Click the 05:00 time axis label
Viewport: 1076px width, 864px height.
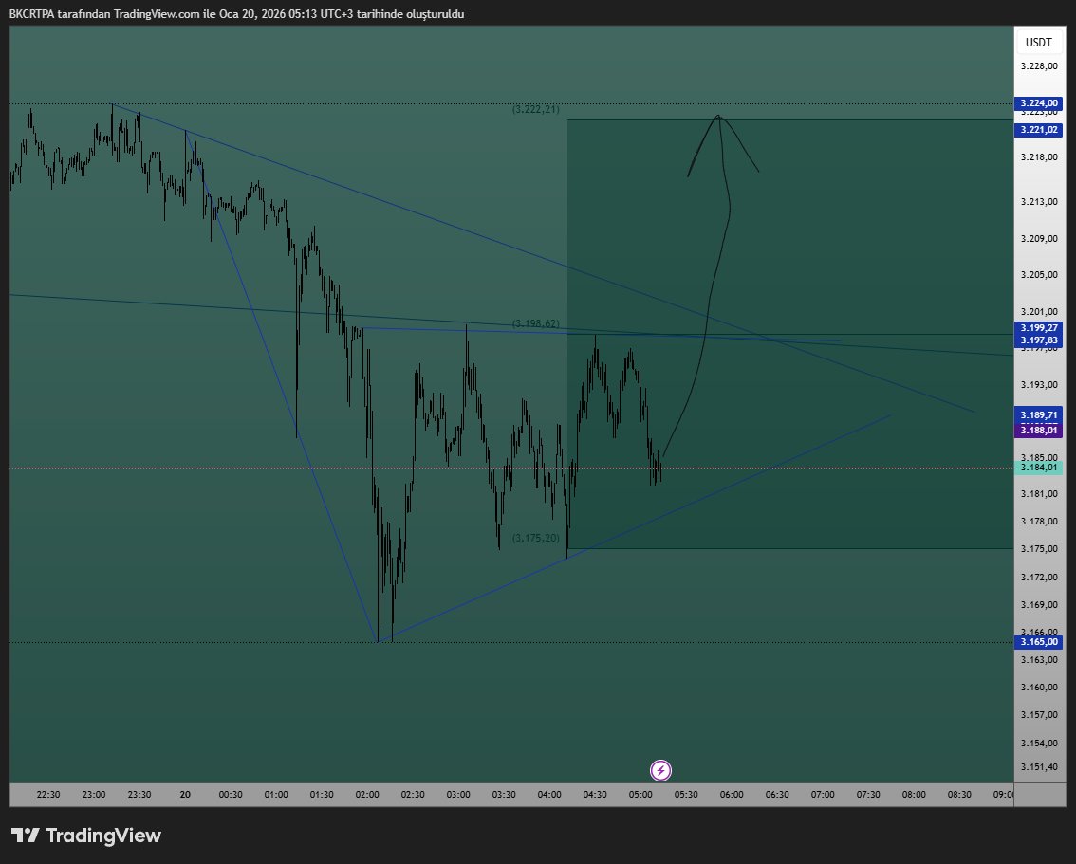point(640,794)
